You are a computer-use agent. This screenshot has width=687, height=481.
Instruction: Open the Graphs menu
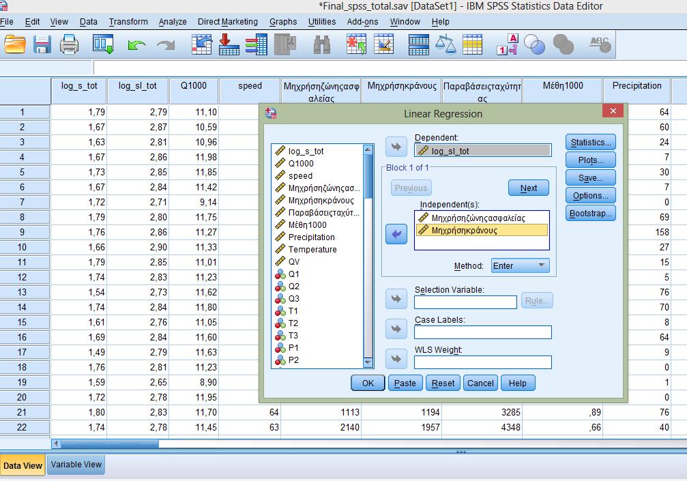click(283, 21)
